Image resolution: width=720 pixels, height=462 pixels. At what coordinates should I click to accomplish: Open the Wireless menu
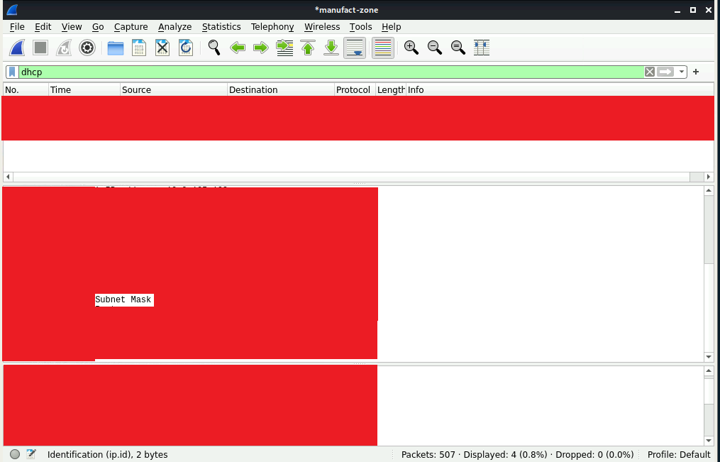322,27
